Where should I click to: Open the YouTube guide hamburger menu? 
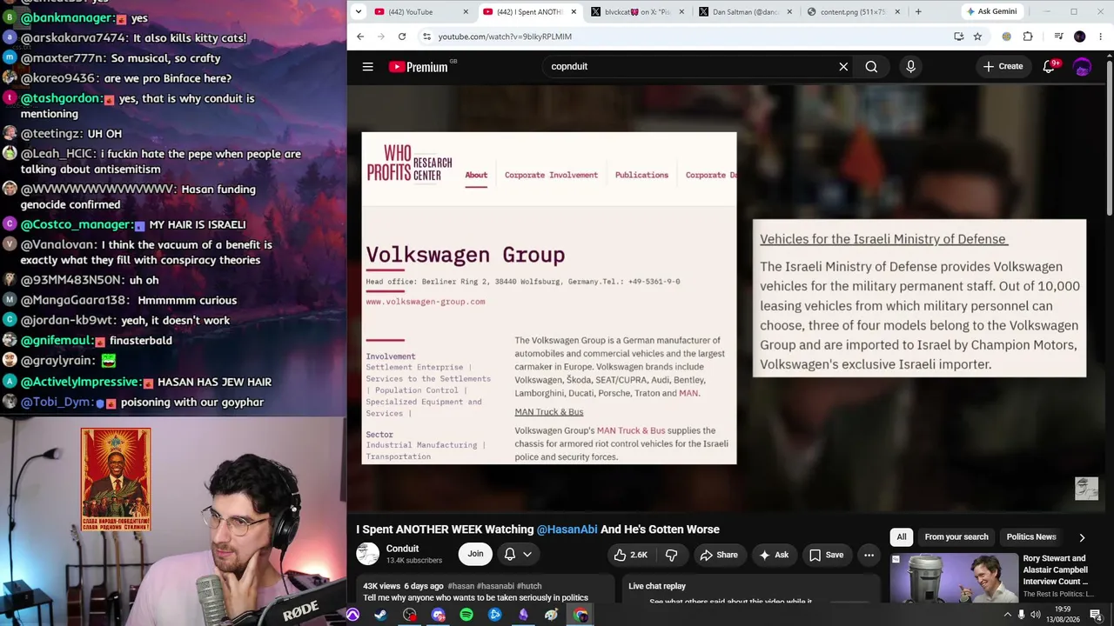click(368, 67)
